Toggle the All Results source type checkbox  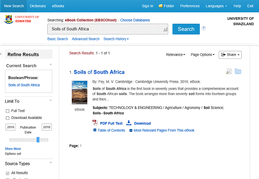tap(8, 173)
